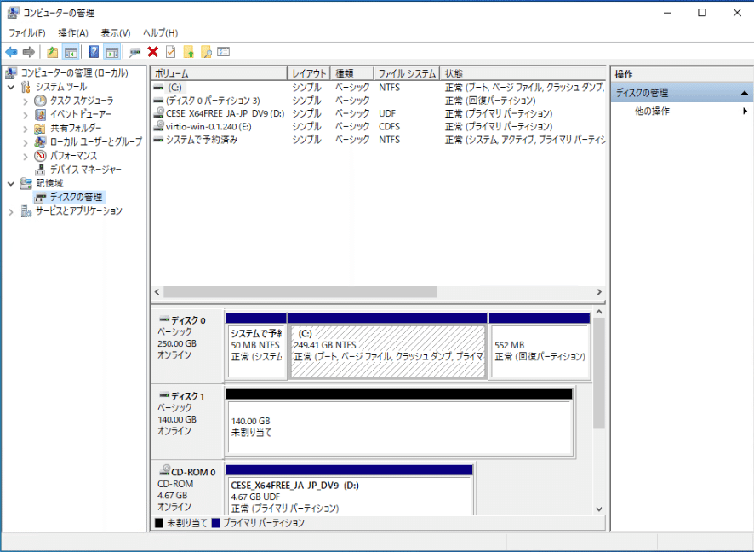This screenshot has width=754, height=552.
Task: Collapse the 記憶域 tree node
Action: point(11,183)
